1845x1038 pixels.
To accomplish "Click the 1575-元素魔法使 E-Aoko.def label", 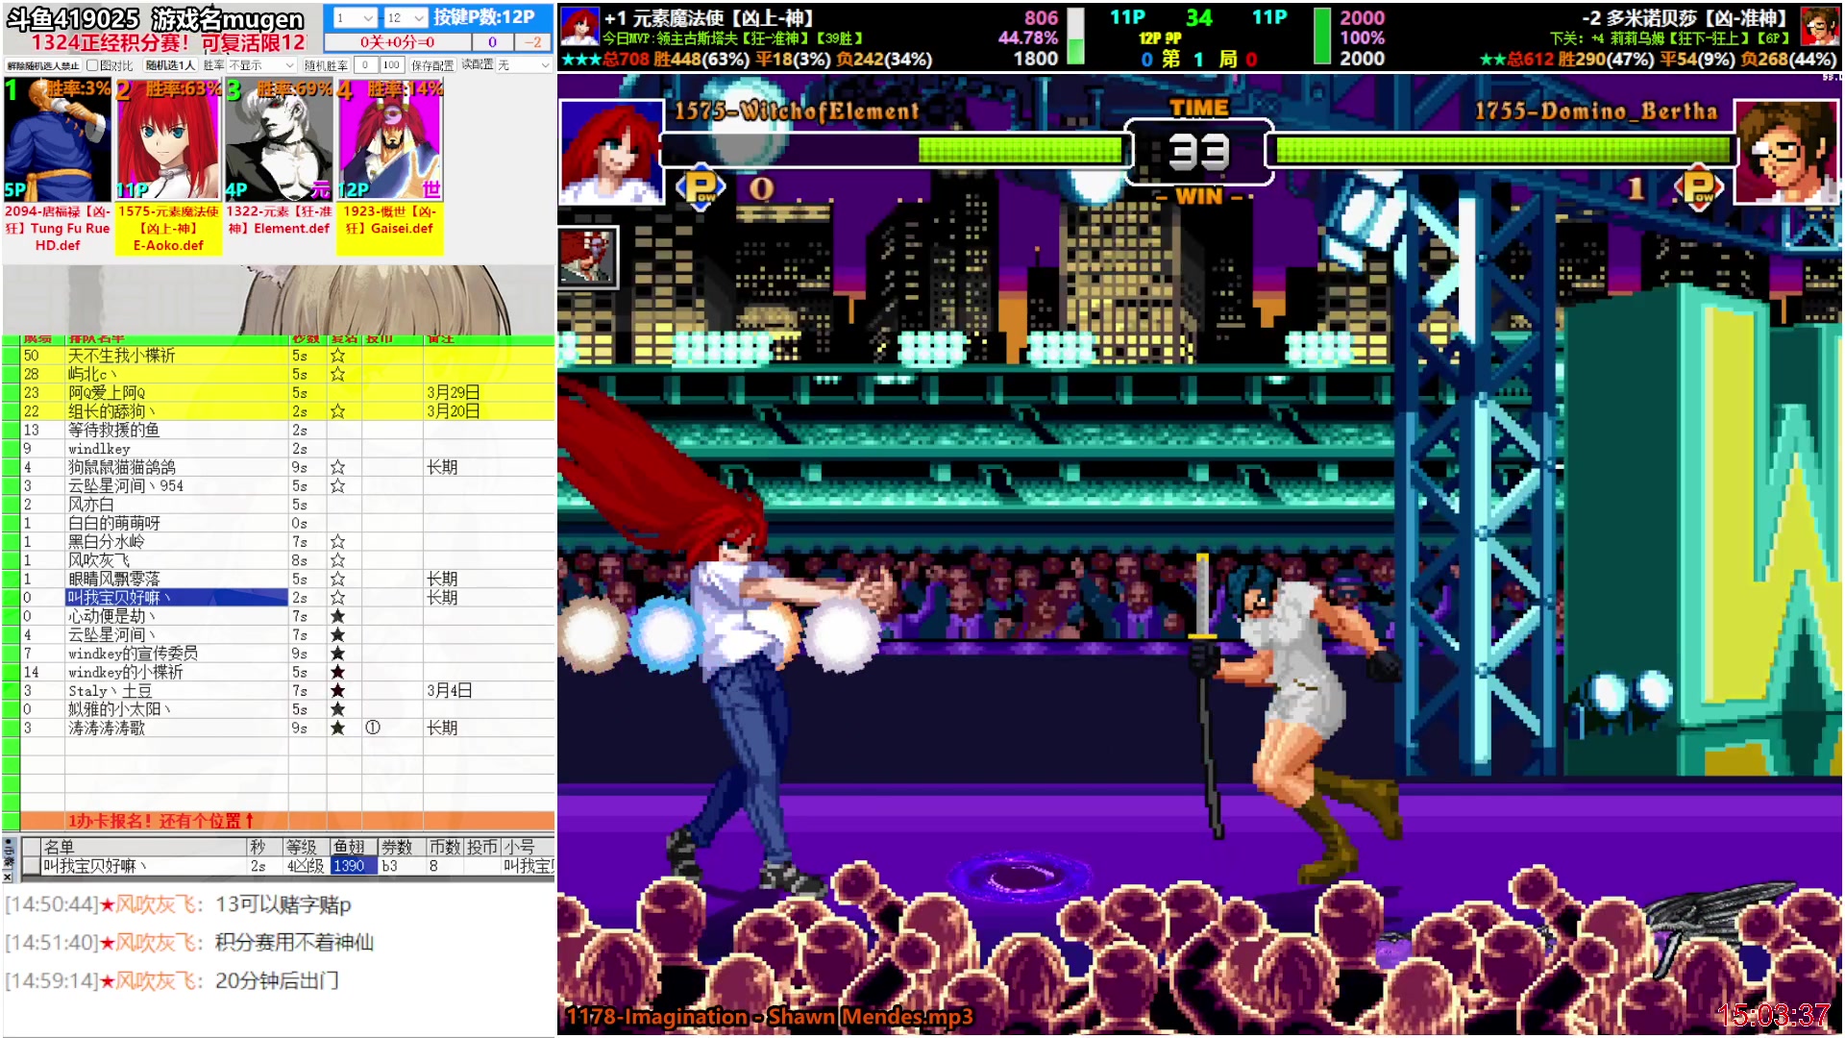I will tap(168, 229).
